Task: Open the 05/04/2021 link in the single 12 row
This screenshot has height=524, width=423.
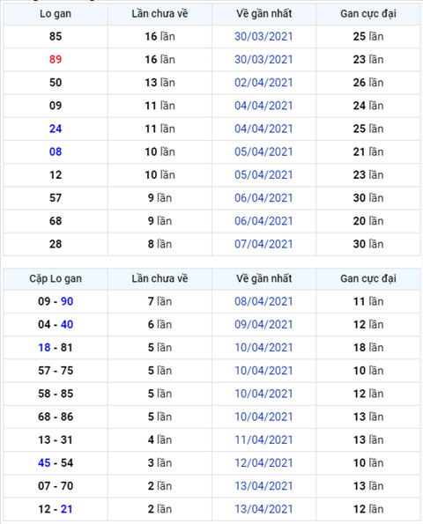Action: [263, 174]
